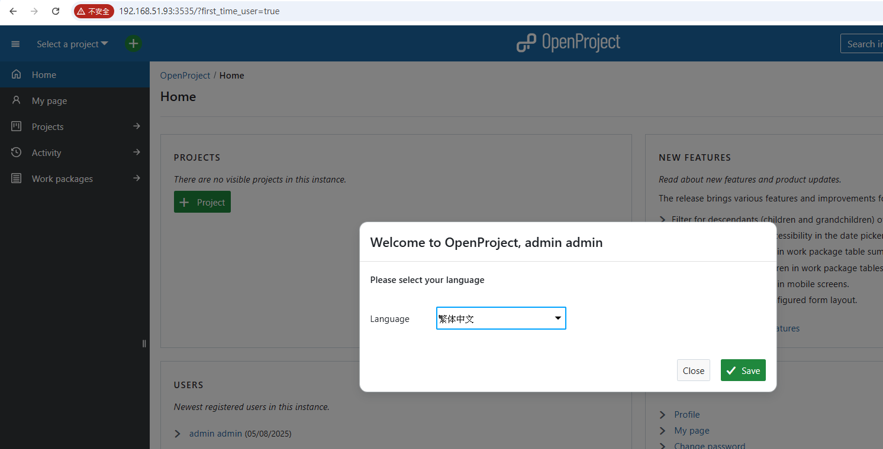This screenshot has height=449, width=883.
Task: Click the green plus quick-add icon
Action: (133, 43)
